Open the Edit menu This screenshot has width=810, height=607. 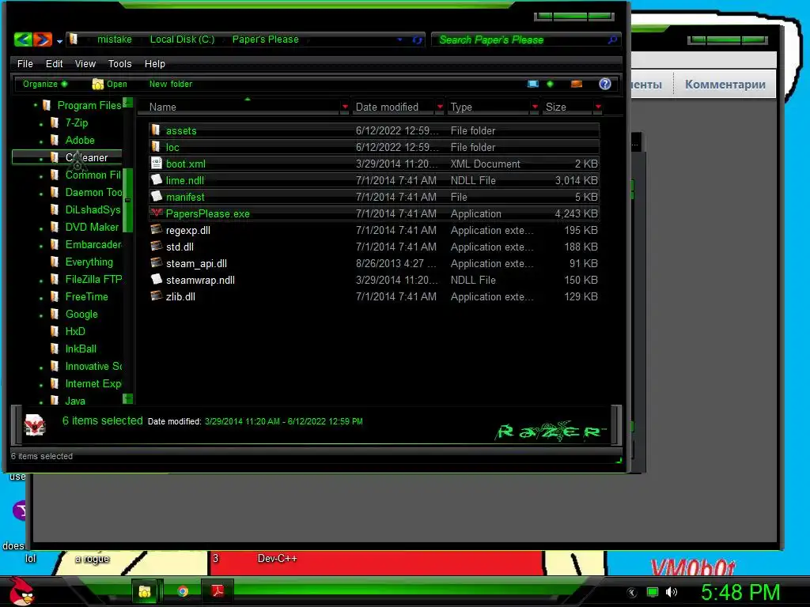[54, 63]
